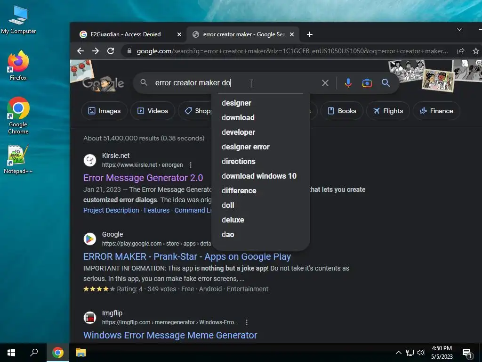482x362 pixels.
Task: Click inside the Google search box
Action: point(233,83)
